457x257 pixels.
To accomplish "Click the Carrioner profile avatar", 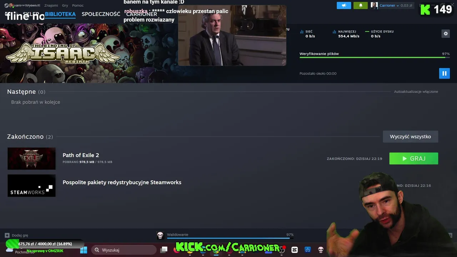I will pyautogui.click(x=374, y=5).
